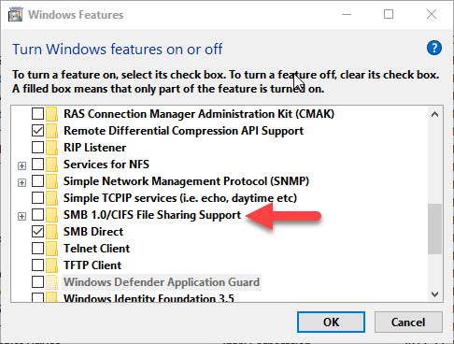Select the 'TFTP Client' row label

92,265
